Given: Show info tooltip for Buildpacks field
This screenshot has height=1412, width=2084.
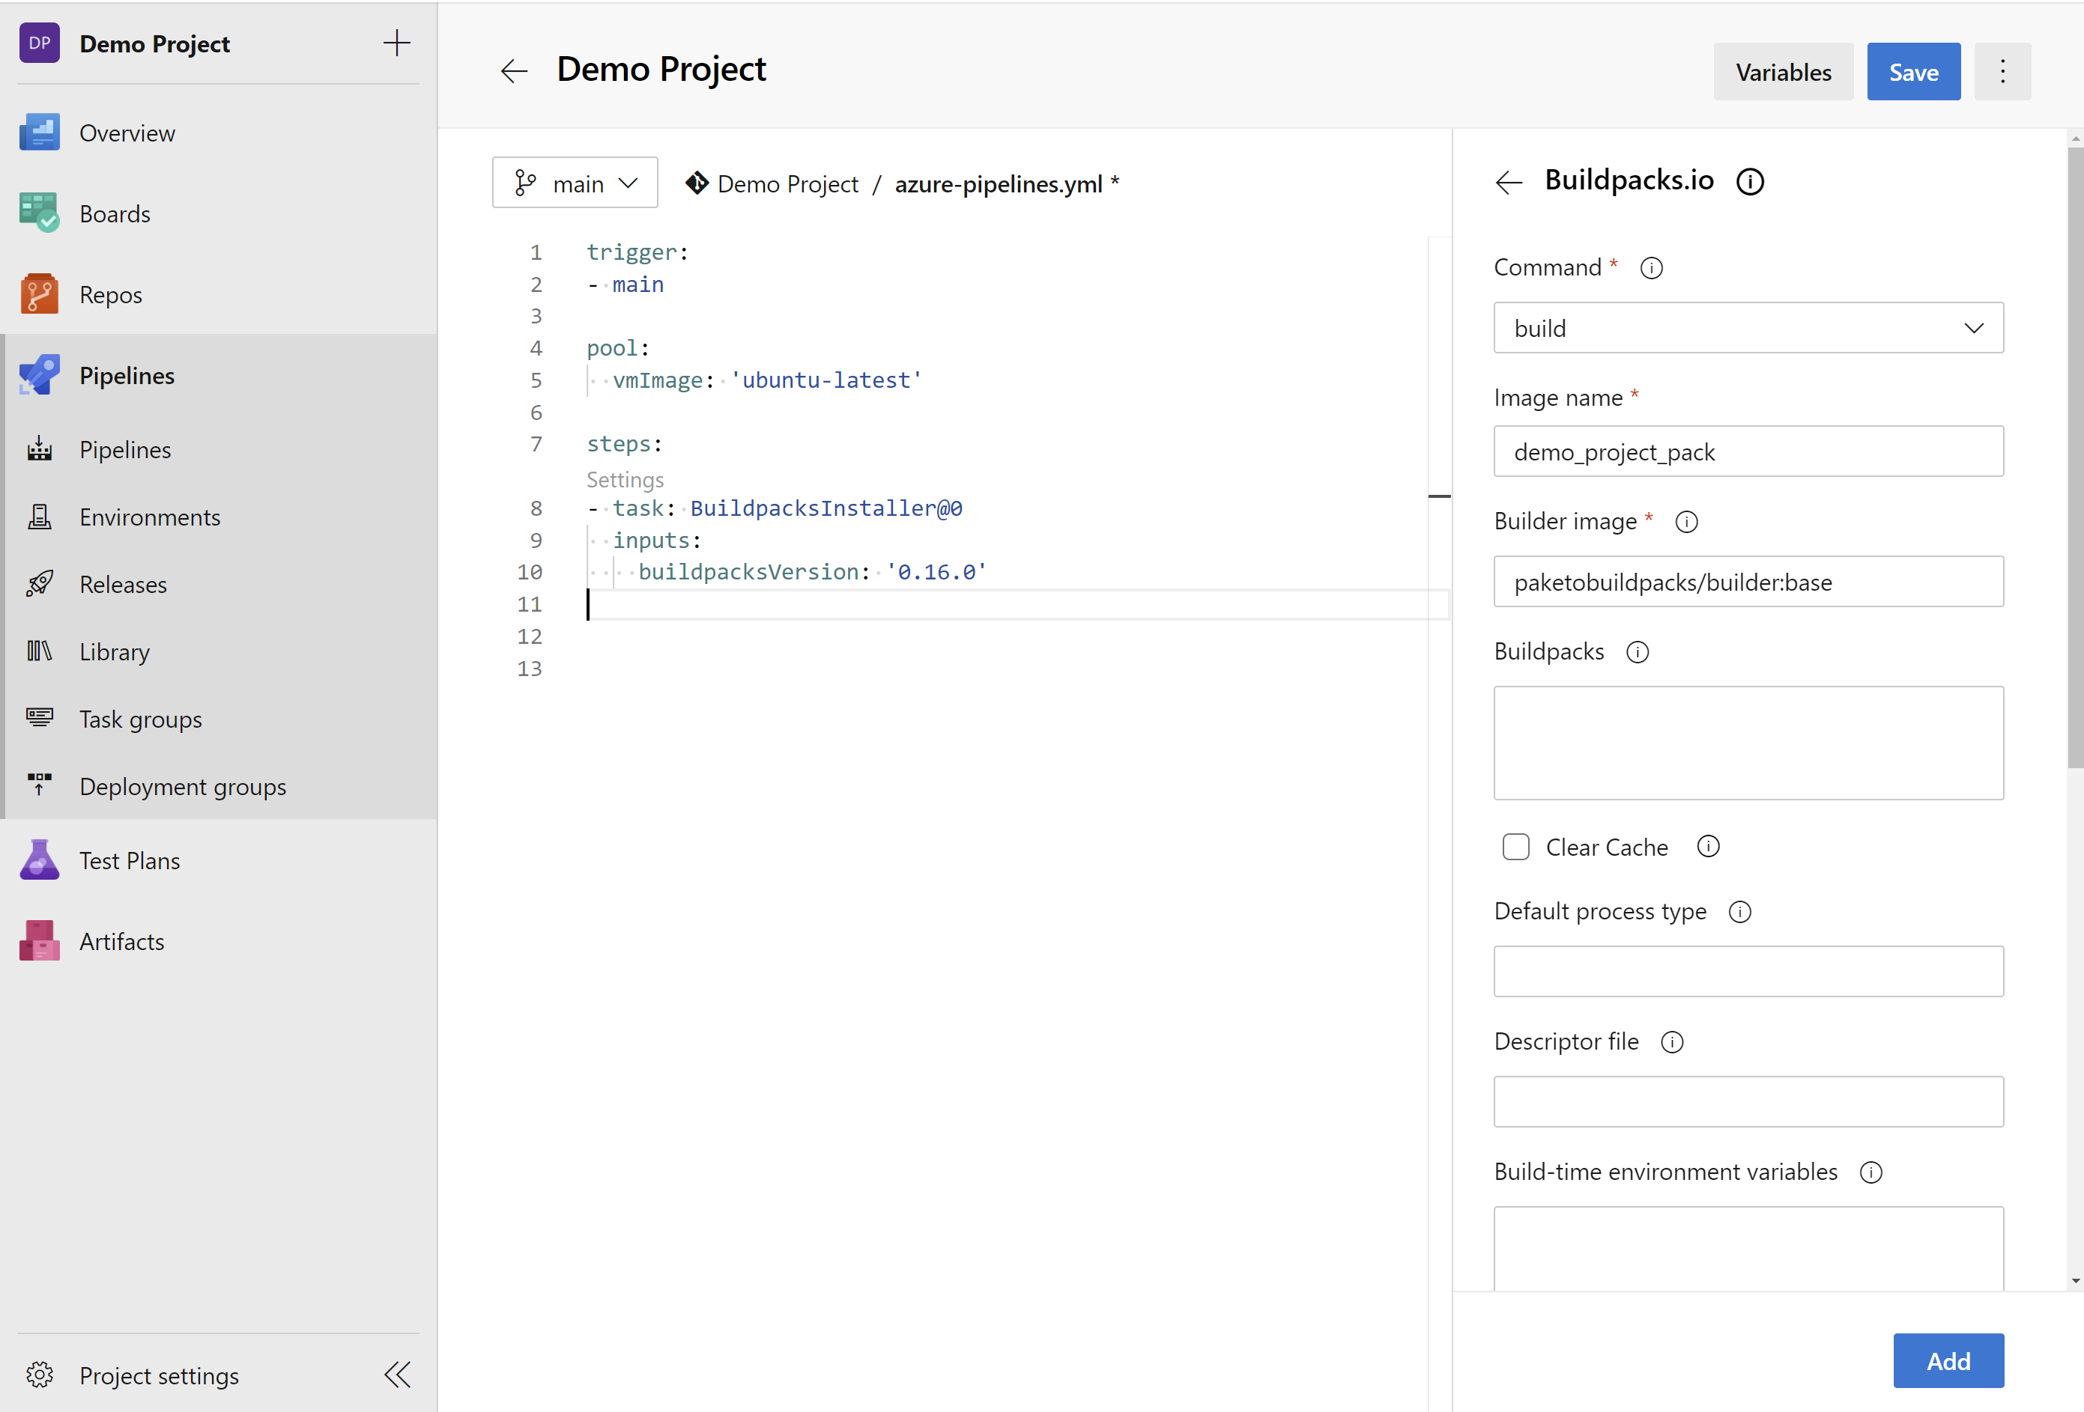Looking at the screenshot, I should [x=1638, y=651].
